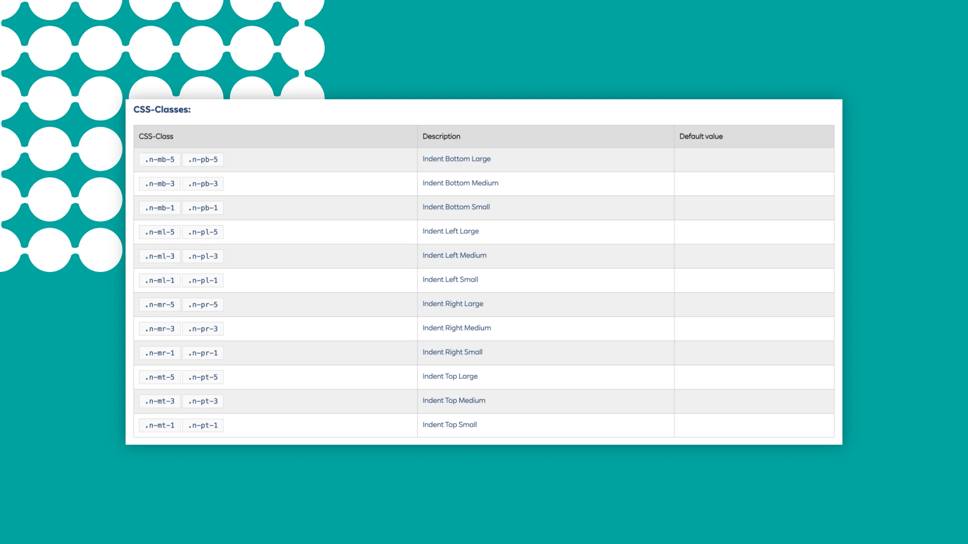Screen dimensions: 968x544
Task: Click the CSS-Class column header
Action: (x=156, y=136)
